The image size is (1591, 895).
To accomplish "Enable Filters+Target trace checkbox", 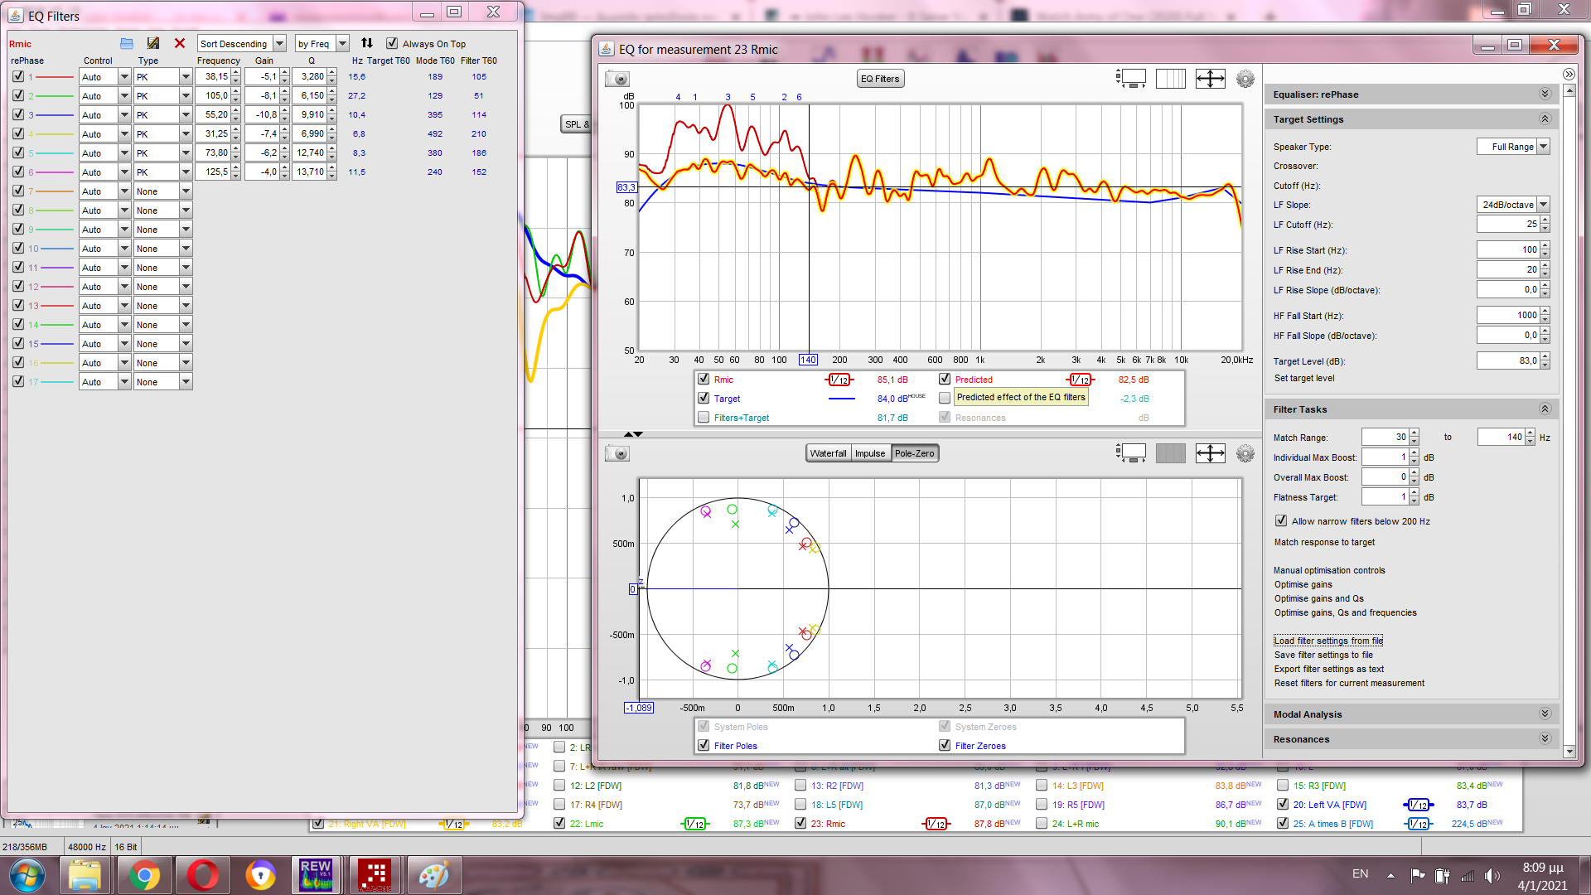I will click(704, 417).
